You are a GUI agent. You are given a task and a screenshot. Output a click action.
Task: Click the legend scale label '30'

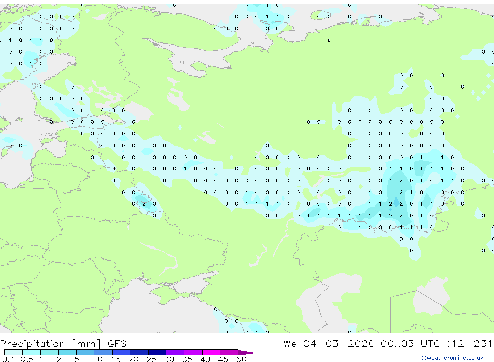point(169,359)
